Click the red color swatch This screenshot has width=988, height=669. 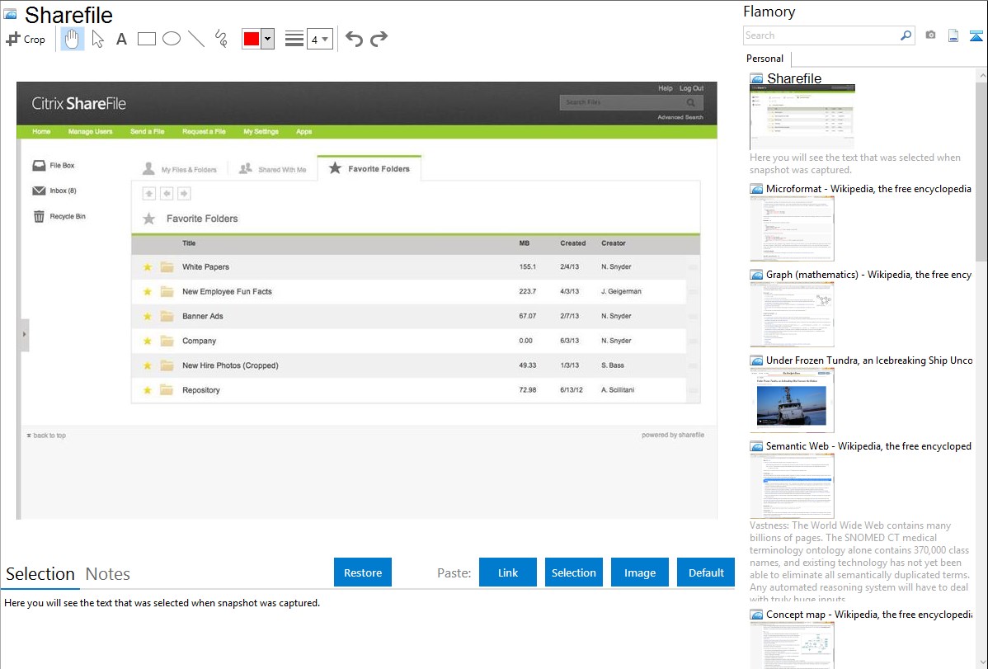pos(252,39)
